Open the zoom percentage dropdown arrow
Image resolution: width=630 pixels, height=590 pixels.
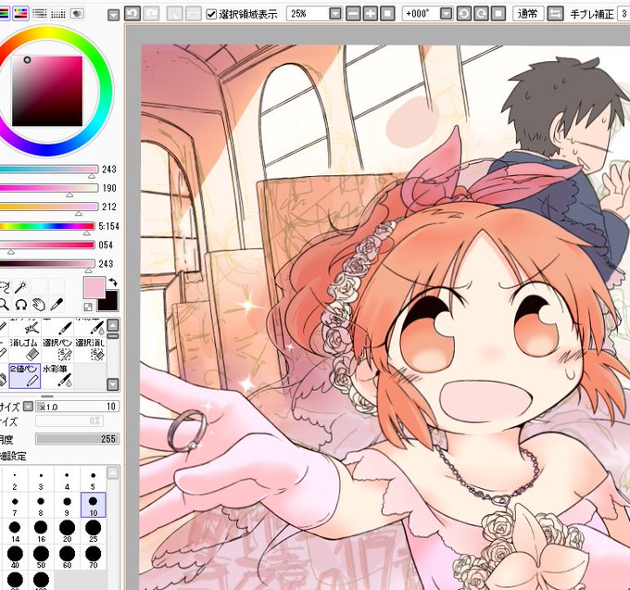[334, 14]
